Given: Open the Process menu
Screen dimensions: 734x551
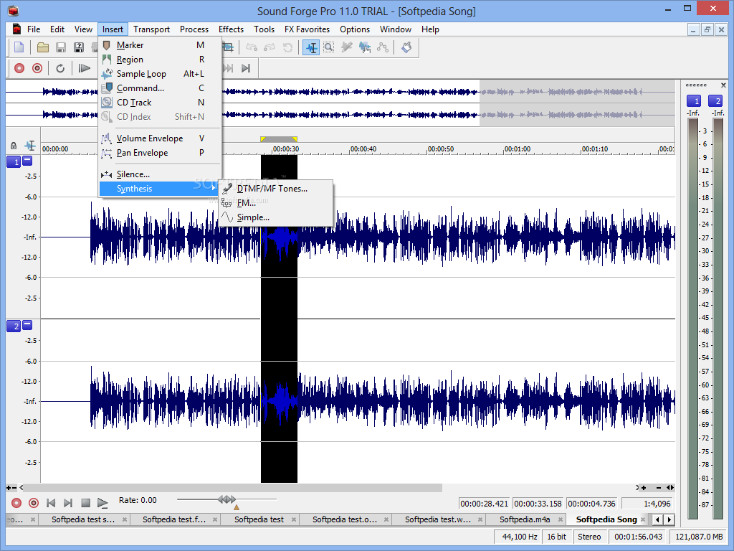Looking at the screenshot, I should (x=194, y=29).
